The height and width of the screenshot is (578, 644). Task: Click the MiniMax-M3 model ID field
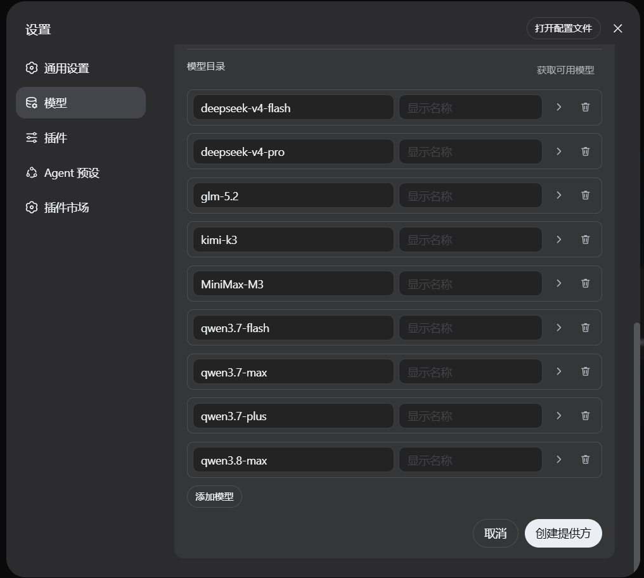293,283
